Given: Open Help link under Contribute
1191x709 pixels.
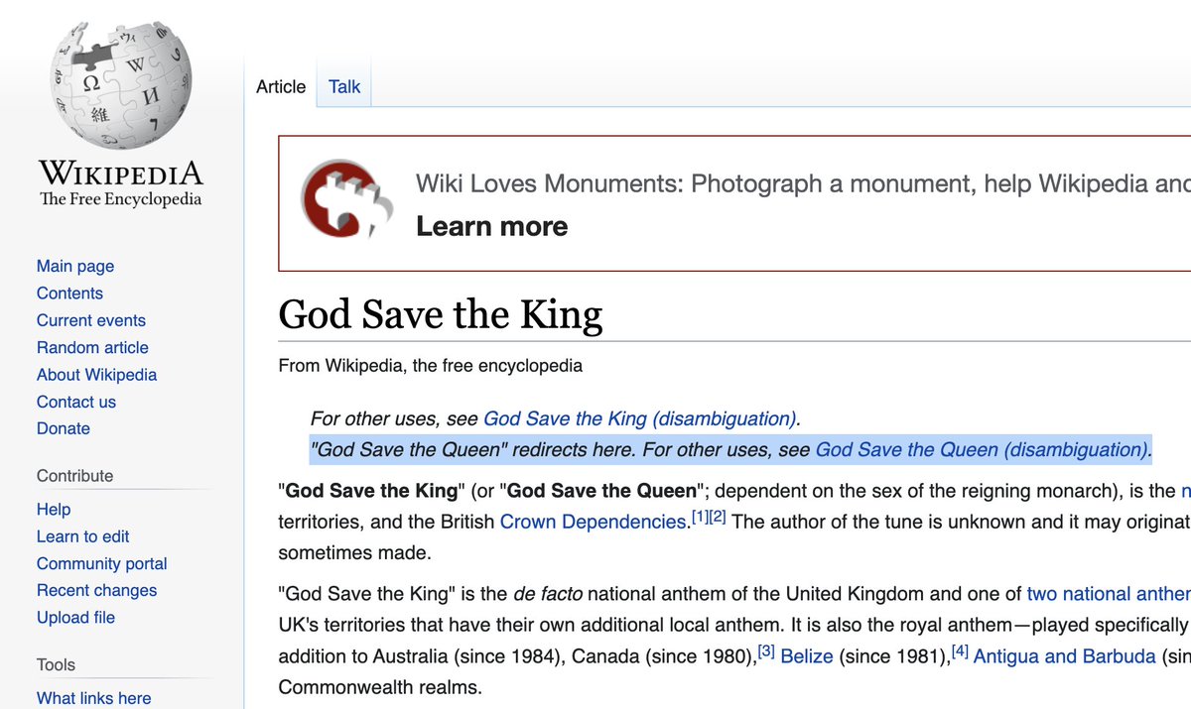Looking at the screenshot, I should (54, 509).
